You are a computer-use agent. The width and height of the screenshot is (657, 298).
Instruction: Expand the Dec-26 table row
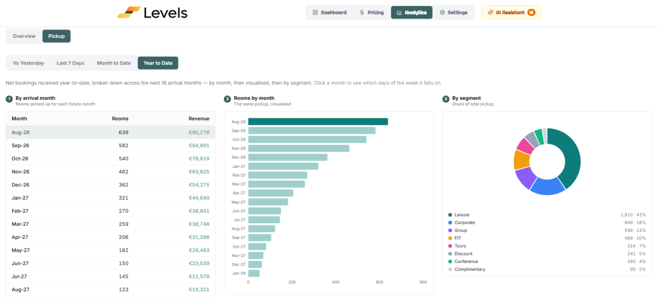111,185
